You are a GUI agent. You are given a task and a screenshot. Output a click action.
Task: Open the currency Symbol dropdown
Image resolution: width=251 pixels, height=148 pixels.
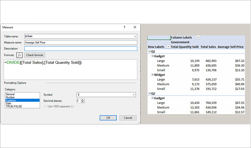tap(134, 95)
